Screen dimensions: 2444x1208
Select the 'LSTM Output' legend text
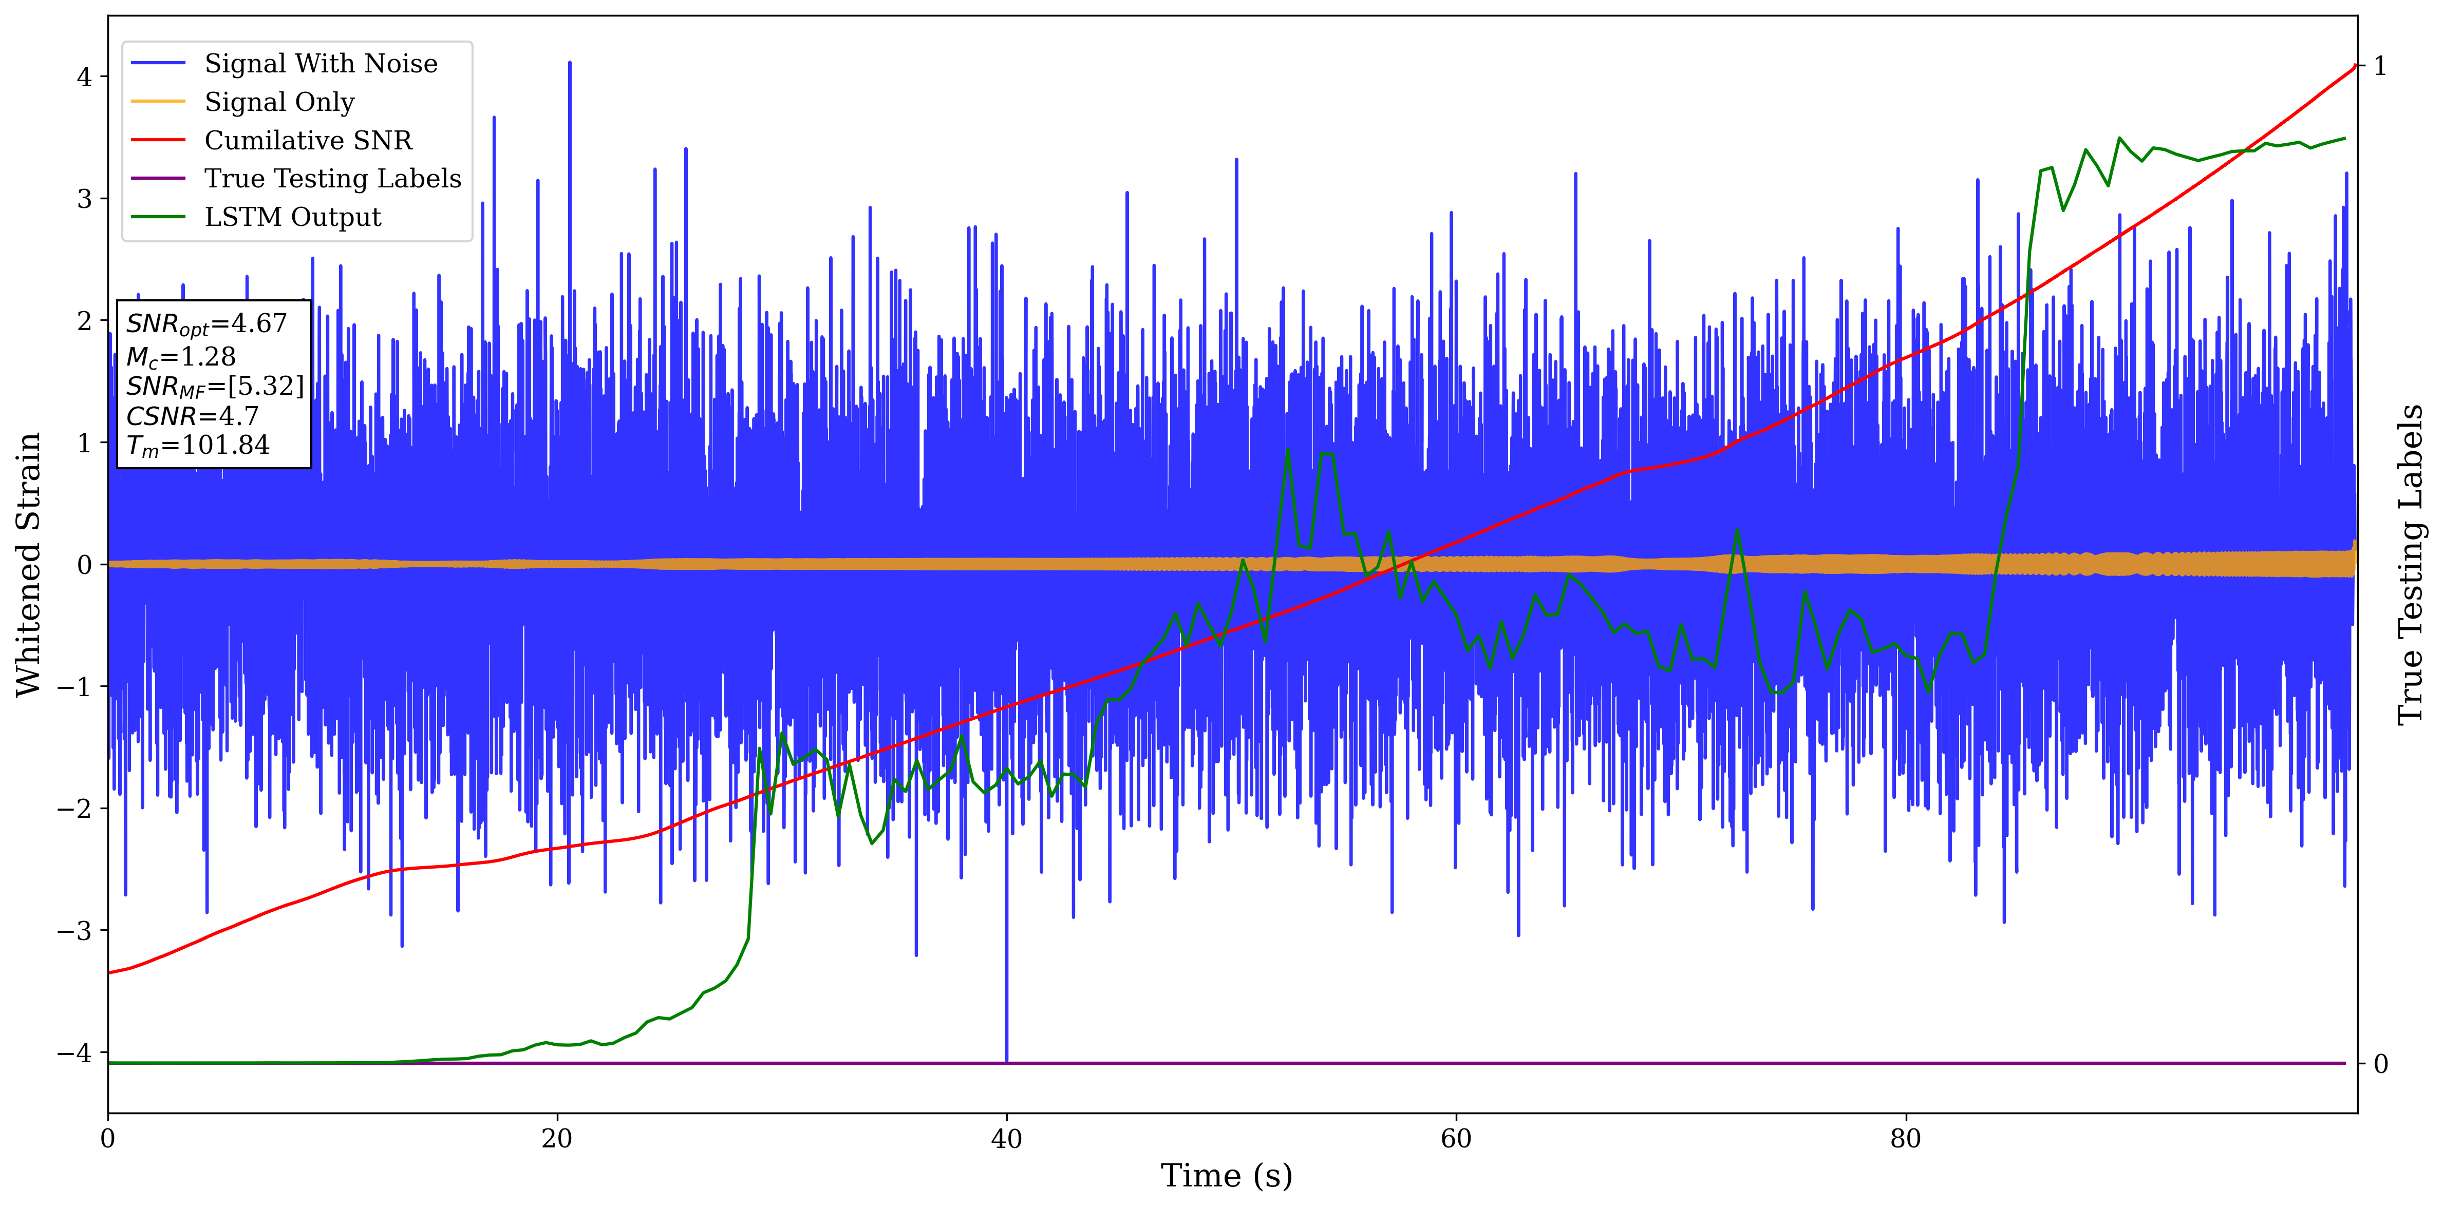click(292, 217)
